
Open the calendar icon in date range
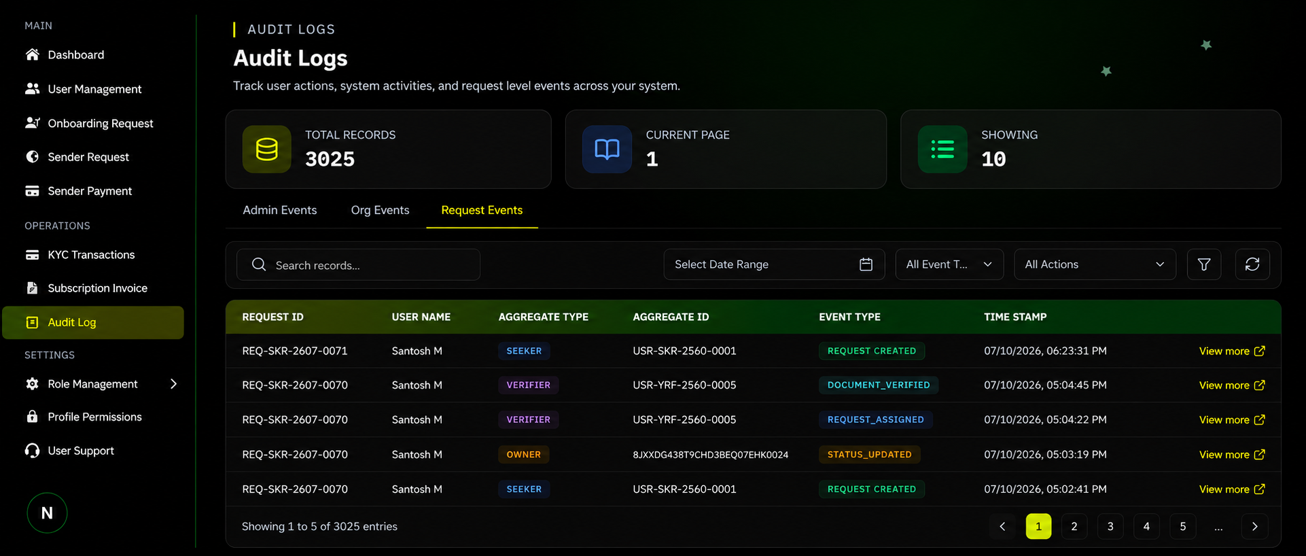(x=866, y=264)
